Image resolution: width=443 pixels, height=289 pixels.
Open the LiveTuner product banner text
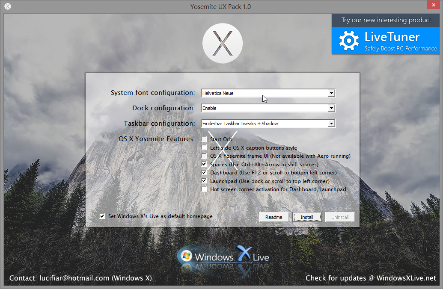tap(392, 37)
